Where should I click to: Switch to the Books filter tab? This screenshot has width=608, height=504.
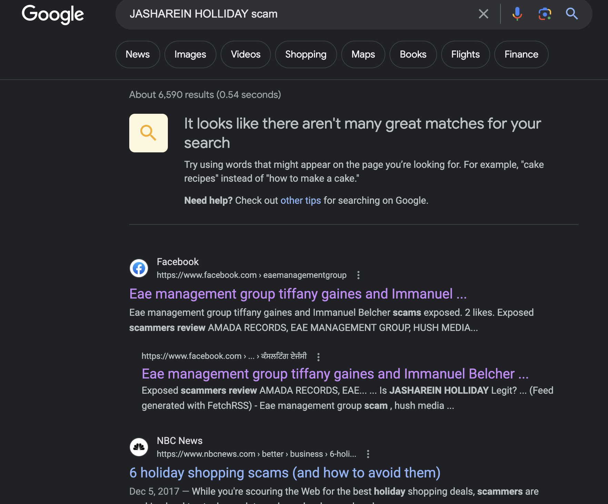click(413, 54)
